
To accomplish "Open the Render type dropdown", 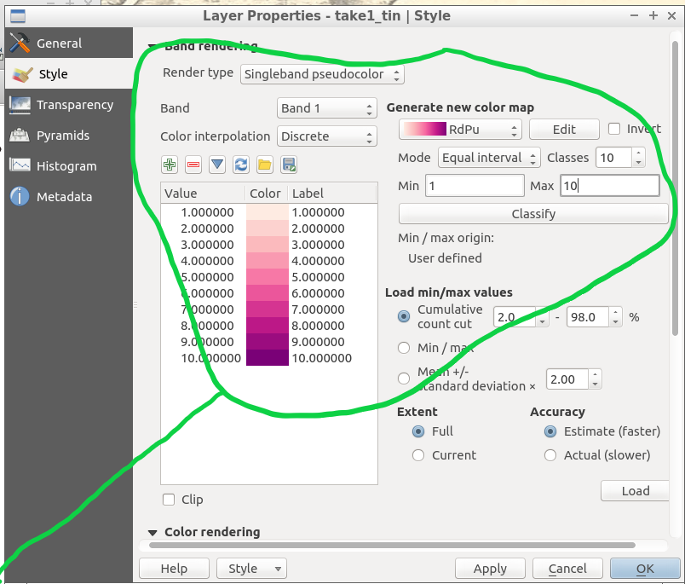I will pyautogui.click(x=322, y=74).
